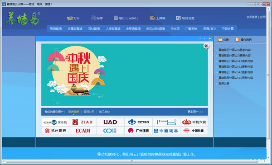Select the 施工单位 user tab
This screenshot has height=165, width=272.
[x=104, y=112]
